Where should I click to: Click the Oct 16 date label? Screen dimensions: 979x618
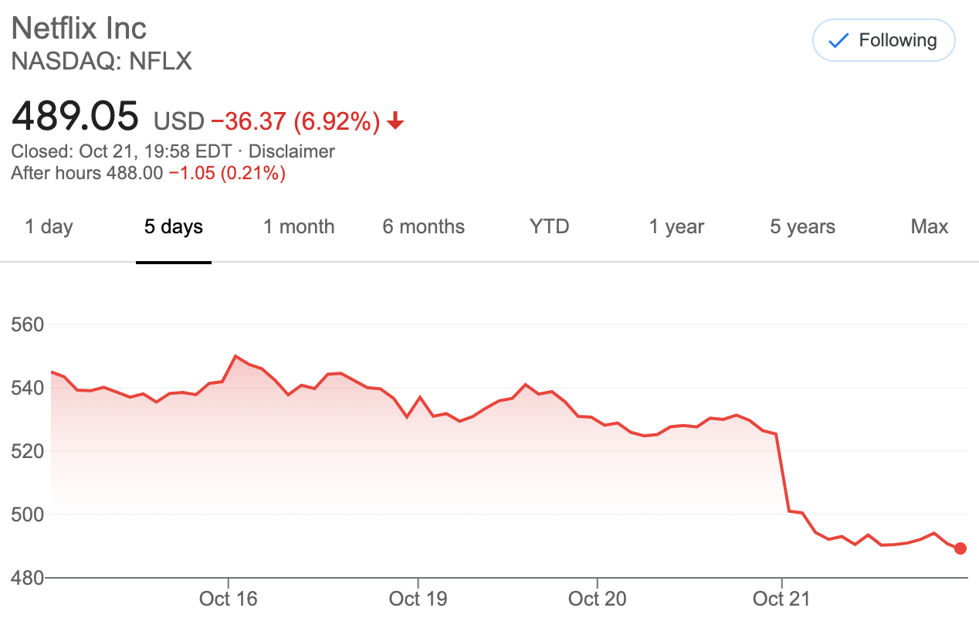(228, 599)
